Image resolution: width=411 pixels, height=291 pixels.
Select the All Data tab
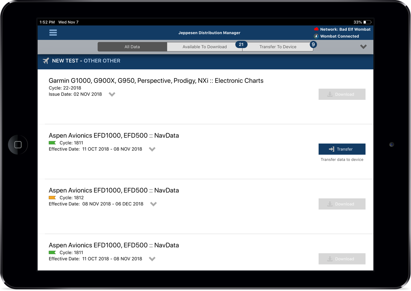pos(132,47)
